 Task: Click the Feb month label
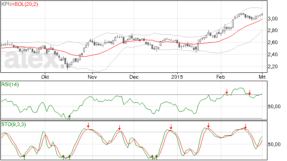[220, 77]
